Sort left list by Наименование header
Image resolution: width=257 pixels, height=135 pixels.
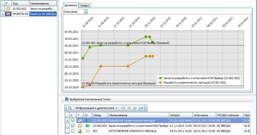43,4
